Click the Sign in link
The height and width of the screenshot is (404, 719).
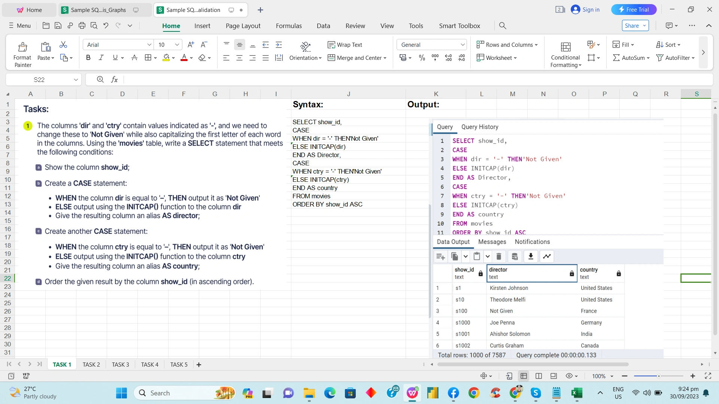[x=590, y=9]
